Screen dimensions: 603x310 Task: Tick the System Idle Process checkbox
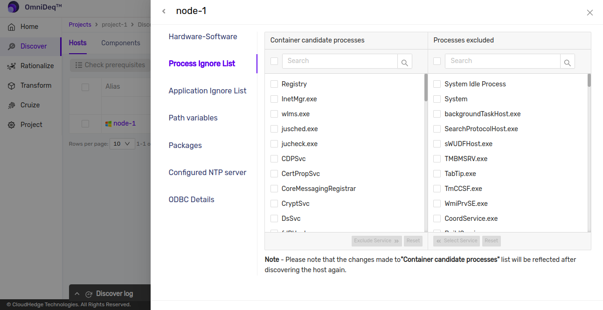click(437, 84)
